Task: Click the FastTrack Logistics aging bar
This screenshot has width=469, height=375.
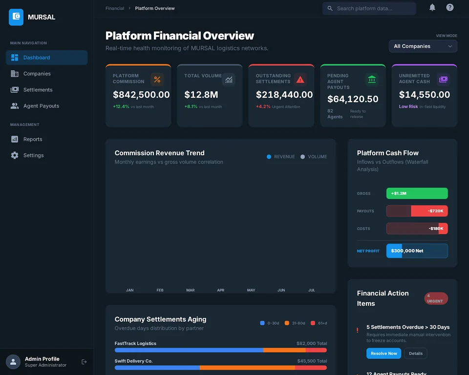Action: [x=221, y=350]
